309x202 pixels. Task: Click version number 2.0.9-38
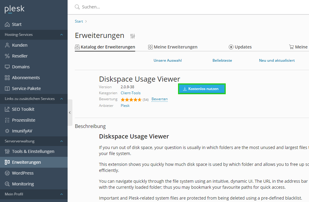[128, 87]
